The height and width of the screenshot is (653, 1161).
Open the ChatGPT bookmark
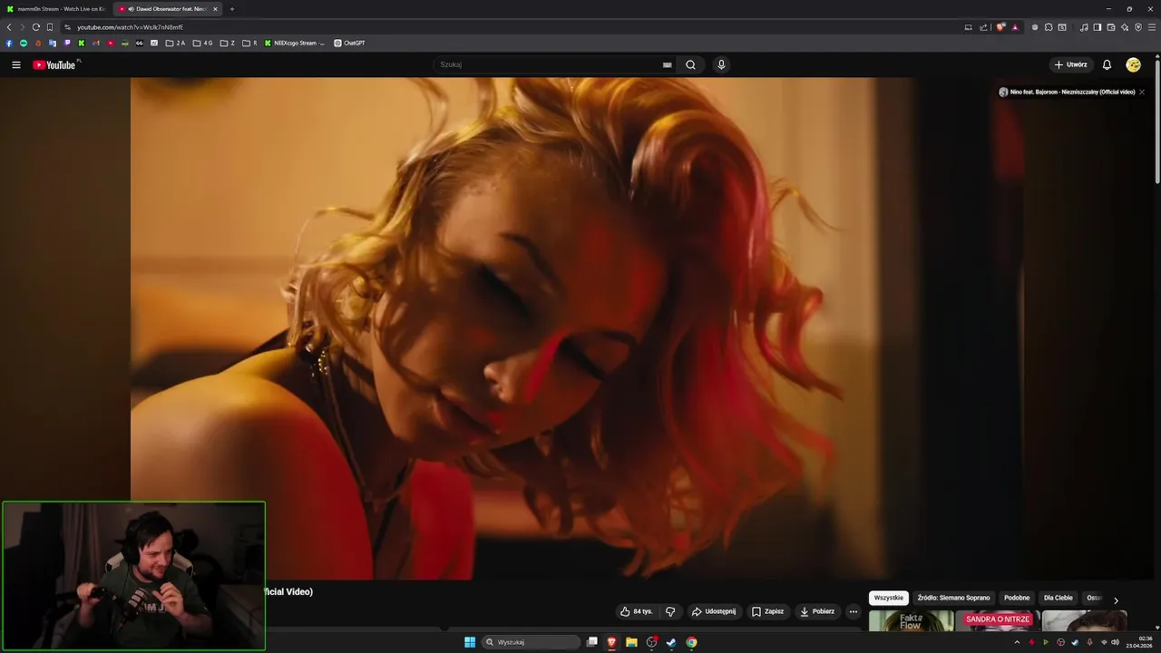tap(349, 43)
